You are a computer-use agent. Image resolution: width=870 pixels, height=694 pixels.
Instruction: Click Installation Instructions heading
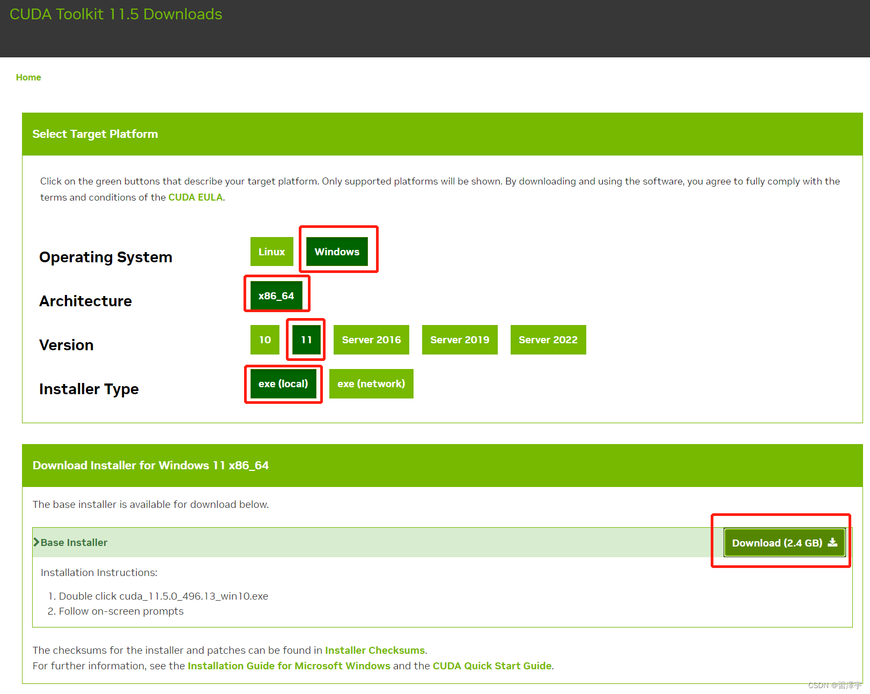coord(99,573)
